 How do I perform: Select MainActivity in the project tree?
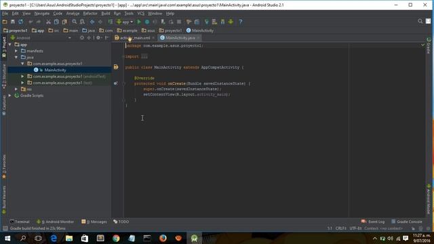pos(55,70)
